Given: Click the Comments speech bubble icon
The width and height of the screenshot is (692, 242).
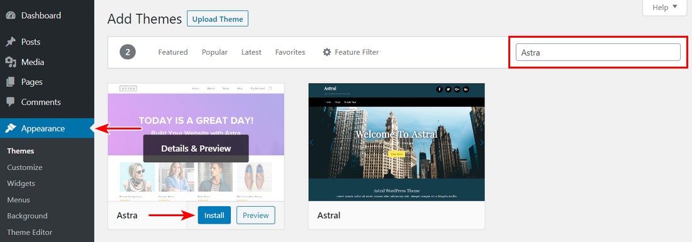Looking at the screenshot, I should point(11,102).
